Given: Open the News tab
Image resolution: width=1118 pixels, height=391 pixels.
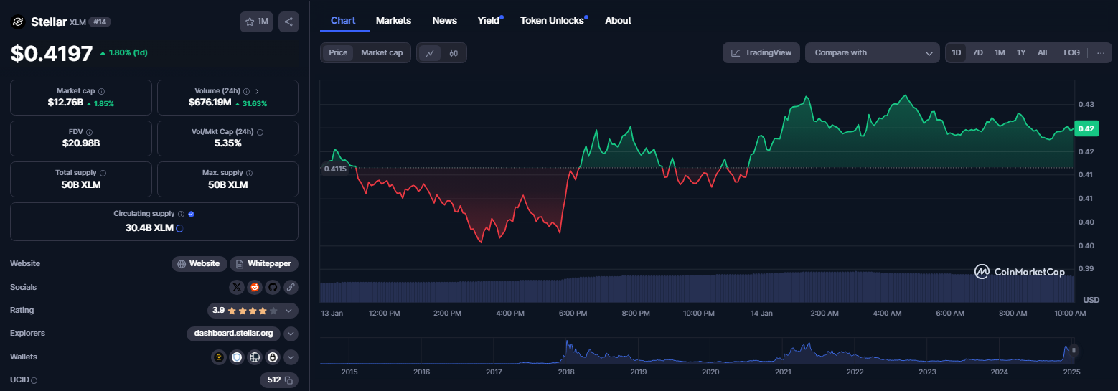Looking at the screenshot, I should (x=444, y=20).
